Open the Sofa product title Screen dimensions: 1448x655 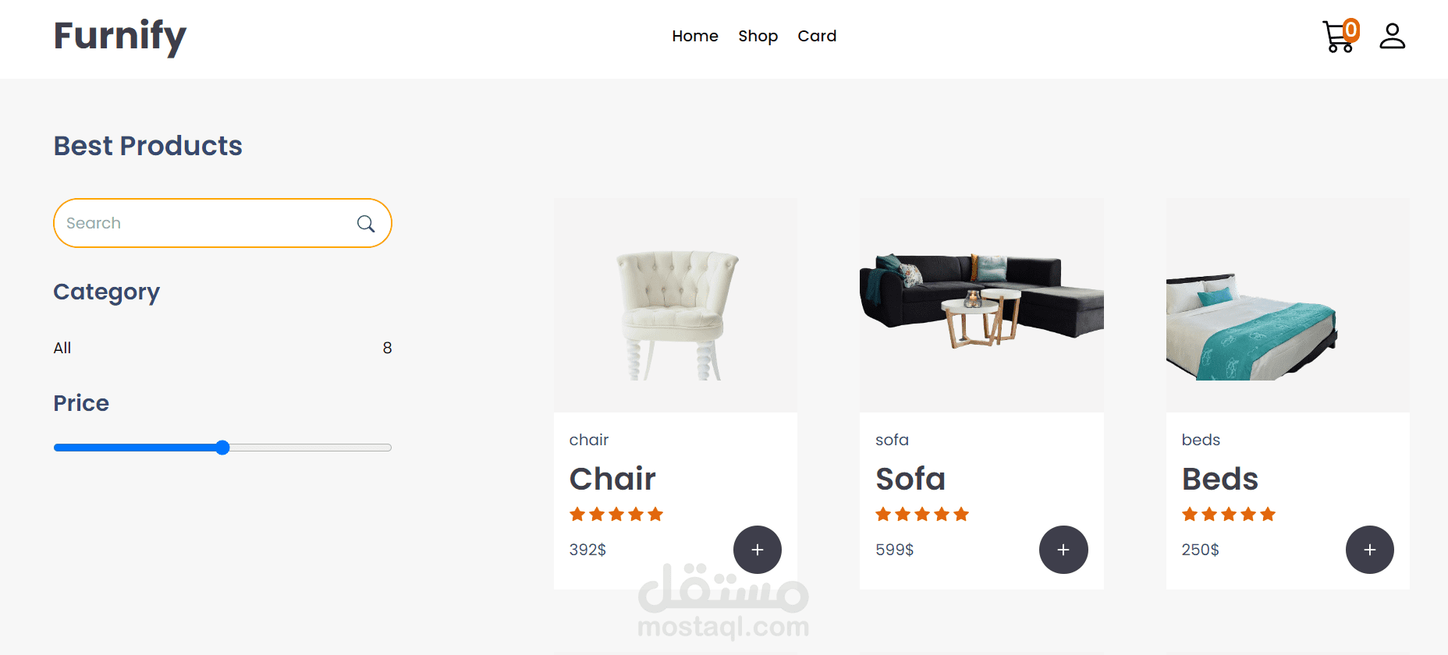click(910, 479)
